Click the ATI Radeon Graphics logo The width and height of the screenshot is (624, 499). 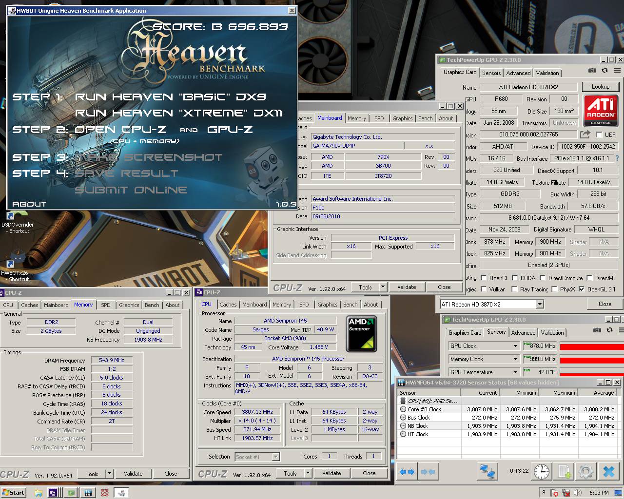tap(601, 111)
